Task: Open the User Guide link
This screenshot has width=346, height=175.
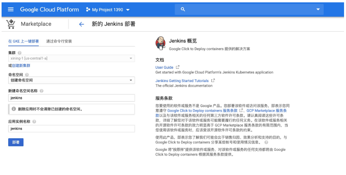Action: pyautogui.click(x=164, y=67)
